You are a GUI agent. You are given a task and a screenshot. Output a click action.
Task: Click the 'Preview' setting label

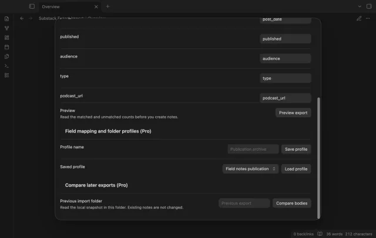(68, 111)
